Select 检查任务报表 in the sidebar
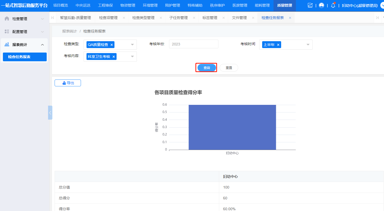Screen dimensions: 384x211 pos(25,57)
